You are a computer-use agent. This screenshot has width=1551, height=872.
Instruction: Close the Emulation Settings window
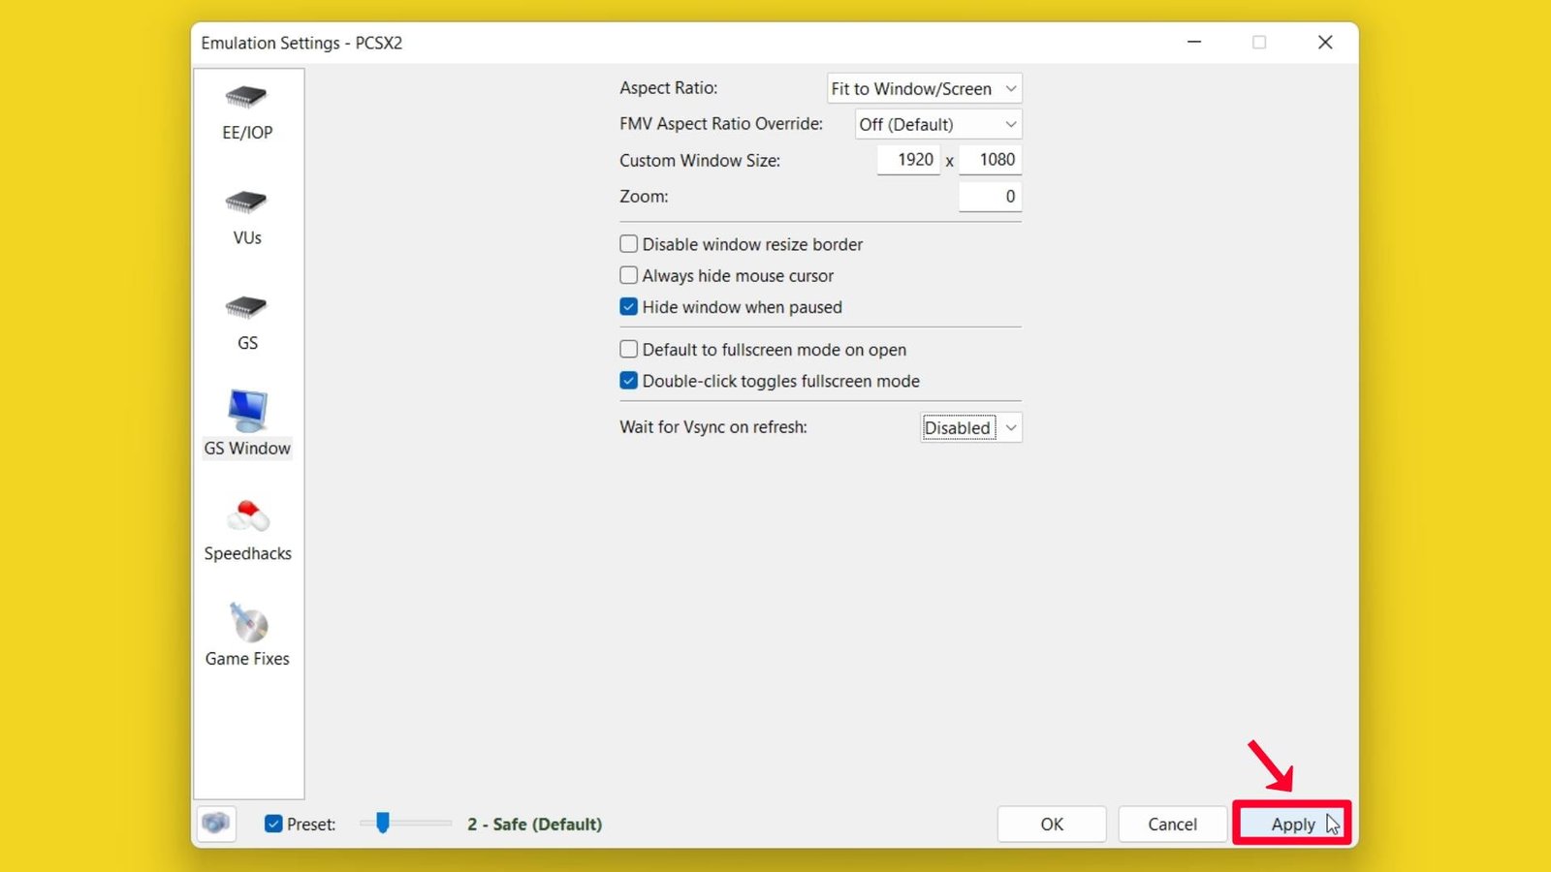point(1325,43)
